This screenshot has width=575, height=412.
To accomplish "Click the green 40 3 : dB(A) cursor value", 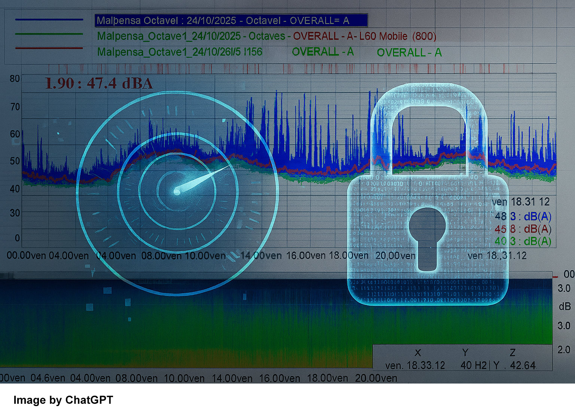I will [523, 241].
